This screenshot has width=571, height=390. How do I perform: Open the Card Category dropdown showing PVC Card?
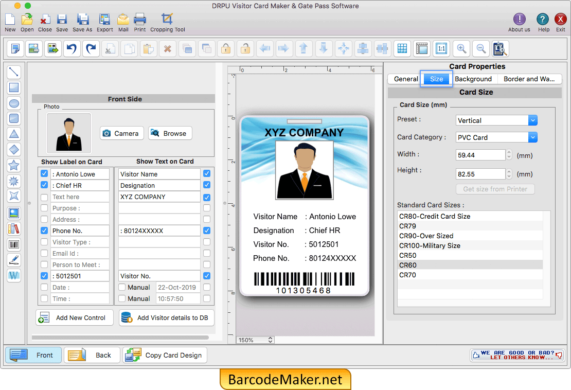click(x=496, y=137)
